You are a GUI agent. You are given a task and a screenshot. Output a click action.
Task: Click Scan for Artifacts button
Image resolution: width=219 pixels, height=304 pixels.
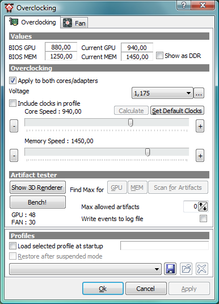click(178, 188)
